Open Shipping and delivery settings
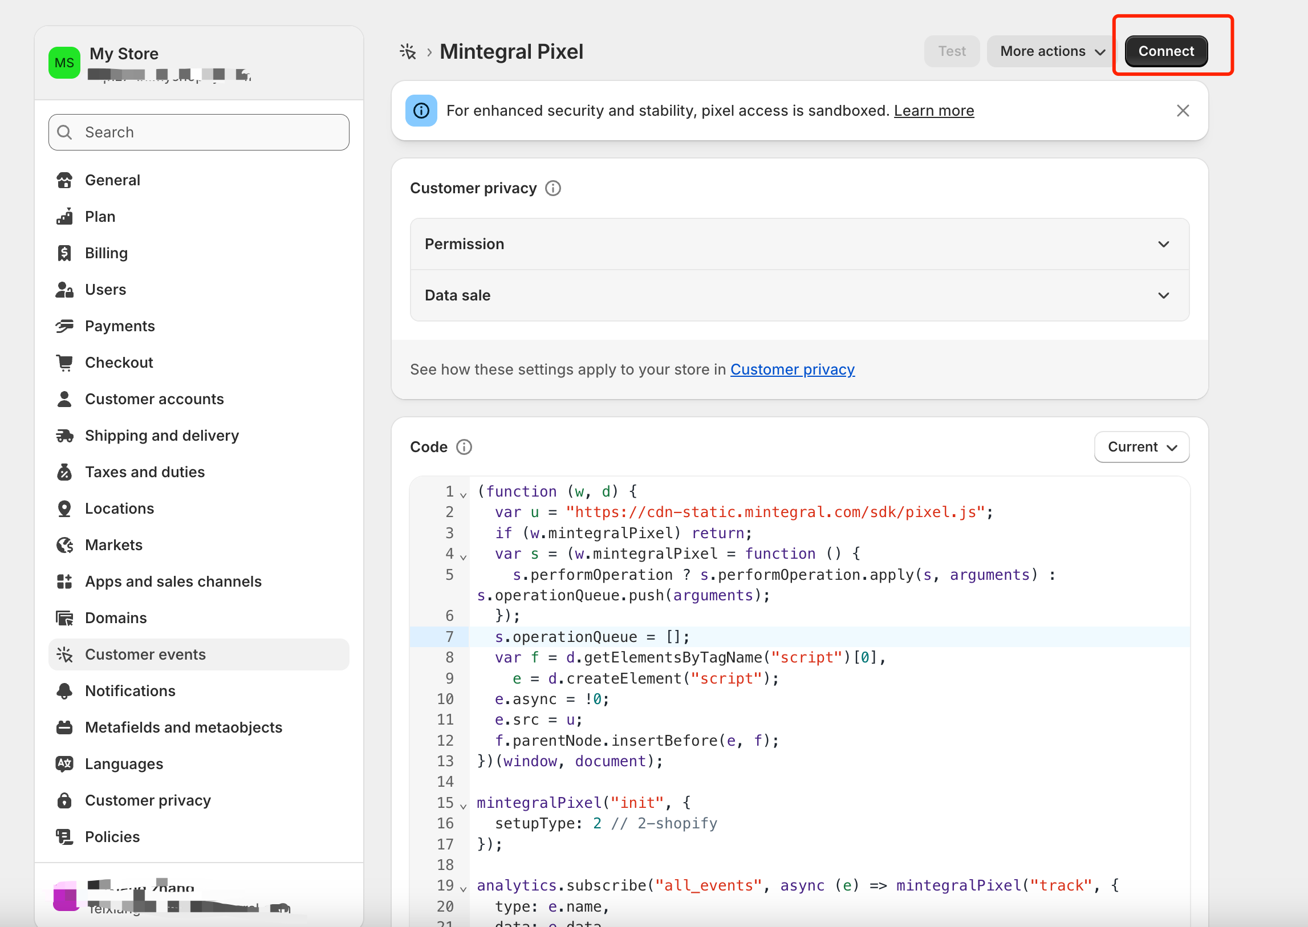 tap(198, 436)
